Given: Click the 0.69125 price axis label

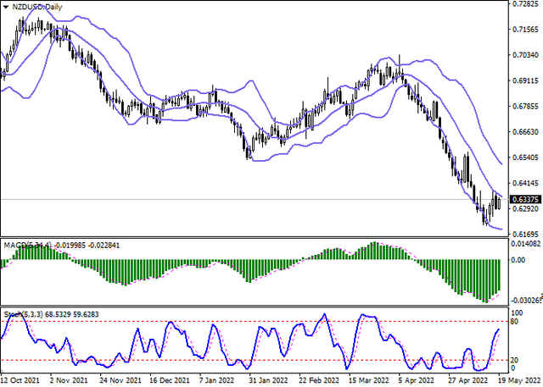Looking at the screenshot, I should click(523, 81).
